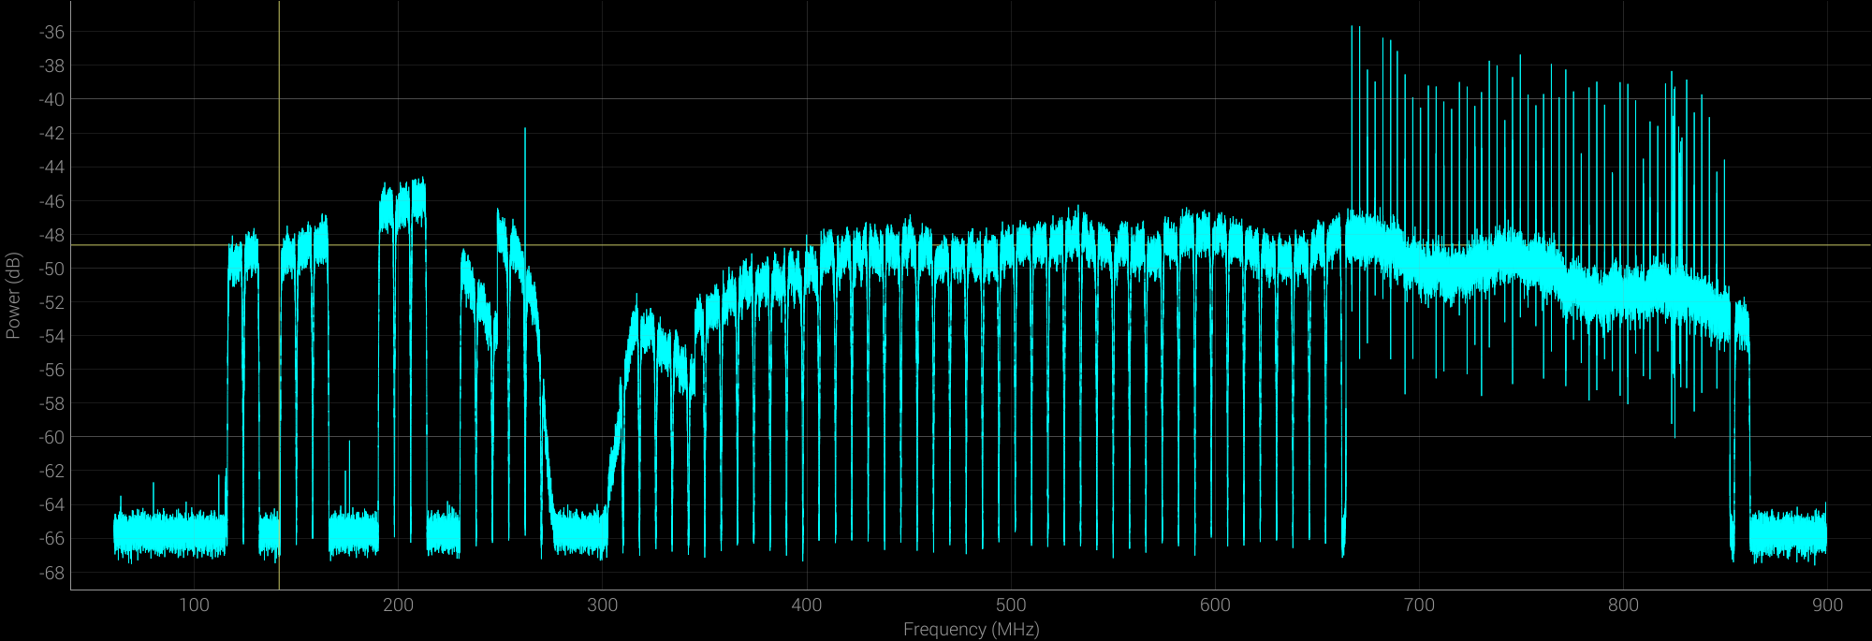Click the -40 dB power tick label
Screen dimensions: 1872x641
(51, 99)
